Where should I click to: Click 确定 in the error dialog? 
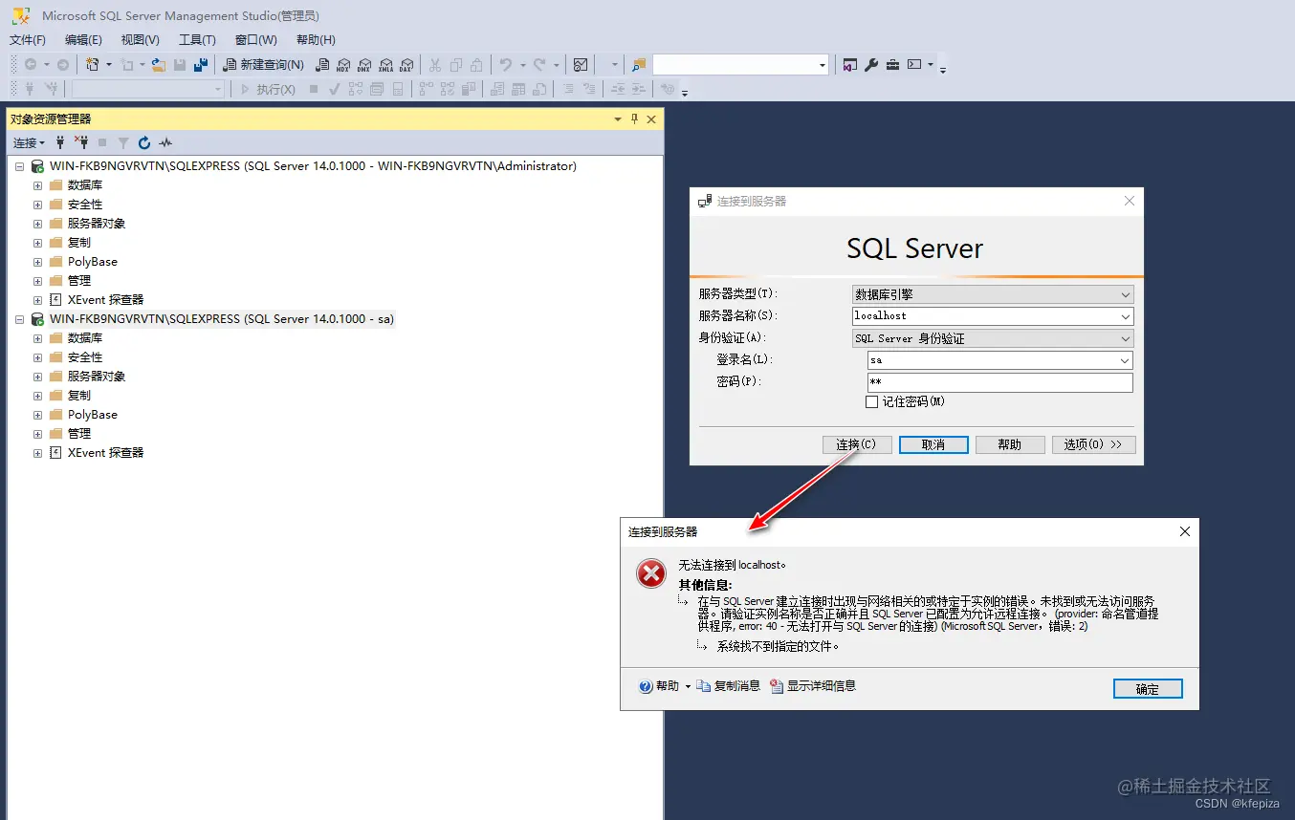point(1148,689)
